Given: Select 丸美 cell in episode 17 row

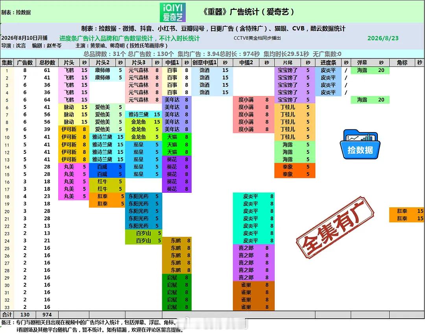Looking at the screenshot, I should (x=69, y=189).
